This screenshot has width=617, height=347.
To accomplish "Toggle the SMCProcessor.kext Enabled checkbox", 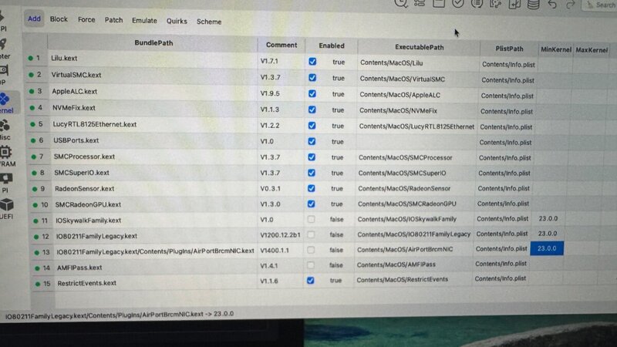I will (312, 157).
